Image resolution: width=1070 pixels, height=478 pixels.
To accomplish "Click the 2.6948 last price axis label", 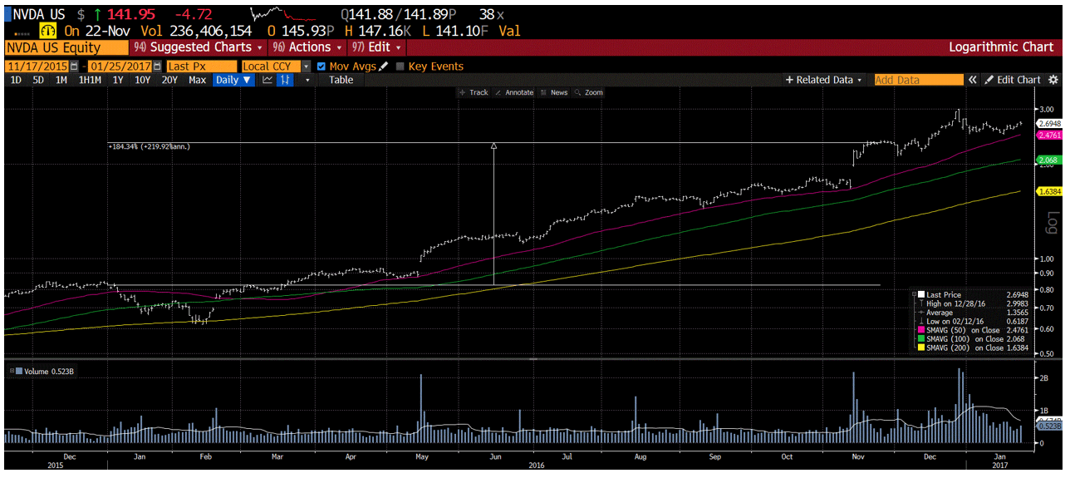I will click(x=1050, y=123).
